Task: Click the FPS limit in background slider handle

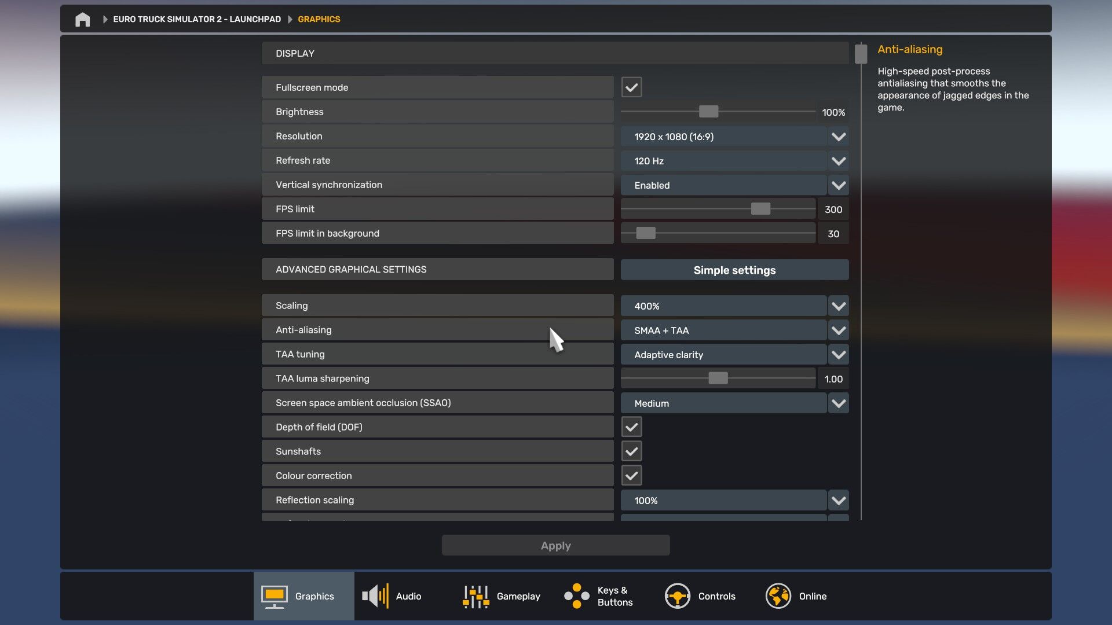Action: [x=646, y=233]
